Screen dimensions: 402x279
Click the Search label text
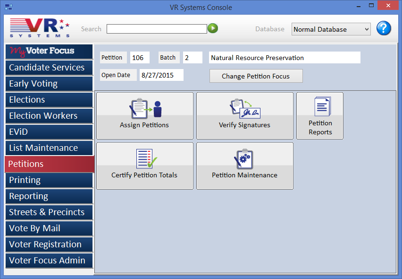coord(91,29)
